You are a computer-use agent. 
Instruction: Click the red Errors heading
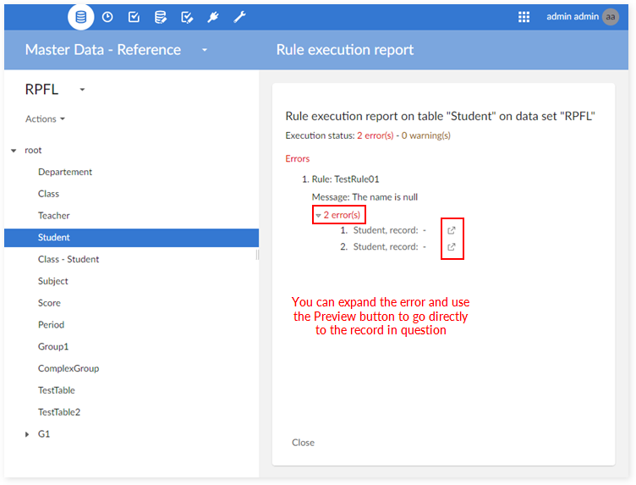(x=298, y=158)
